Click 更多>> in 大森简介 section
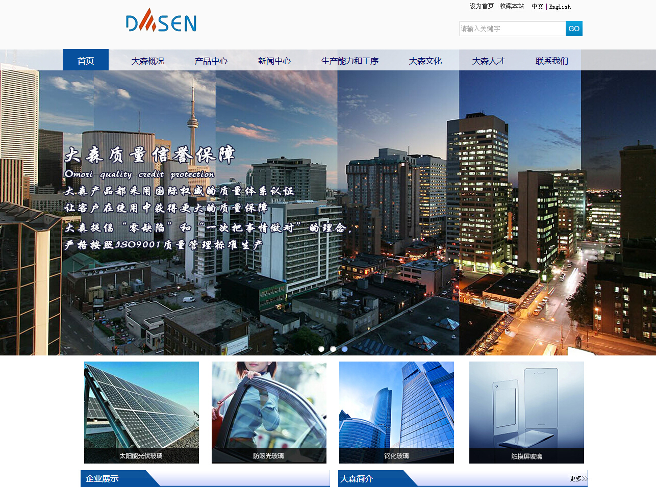The image size is (656, 487). coord(578,478)
